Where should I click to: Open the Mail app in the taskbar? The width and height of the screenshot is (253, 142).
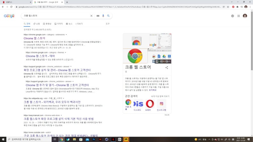point(87,139)
